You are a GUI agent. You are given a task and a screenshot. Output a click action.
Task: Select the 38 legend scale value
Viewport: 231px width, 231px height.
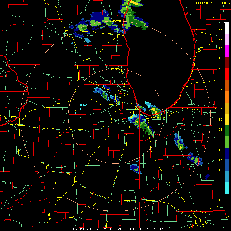click(x=220, y=99)
